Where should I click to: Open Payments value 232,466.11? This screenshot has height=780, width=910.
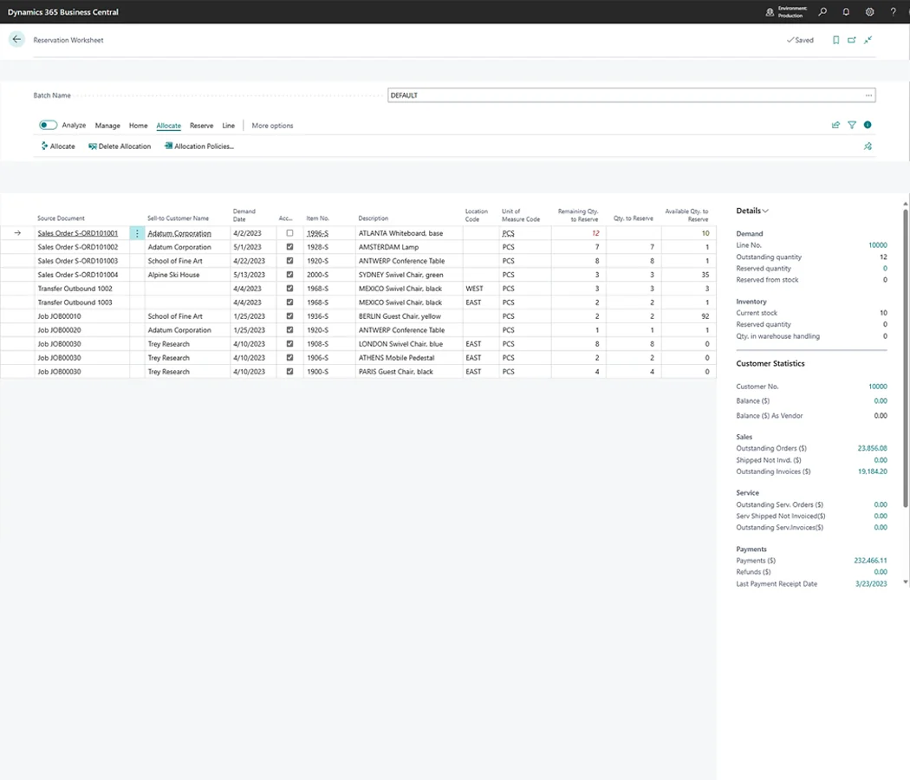click(x=870, y=561)
